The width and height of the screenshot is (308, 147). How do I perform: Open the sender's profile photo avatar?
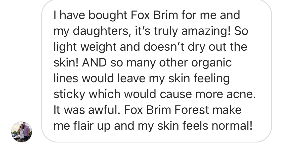pyautogui.click(x=22, y=132)
